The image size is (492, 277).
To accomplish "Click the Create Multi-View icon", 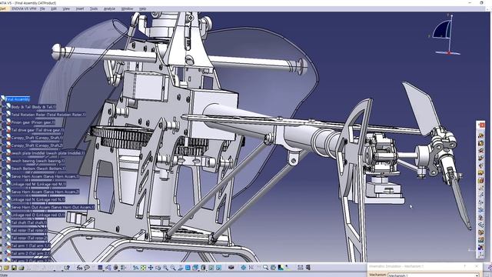I will 188,268.
